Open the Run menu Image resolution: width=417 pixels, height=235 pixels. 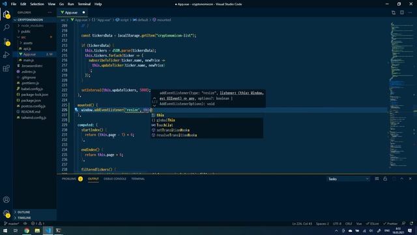point(71,4)
